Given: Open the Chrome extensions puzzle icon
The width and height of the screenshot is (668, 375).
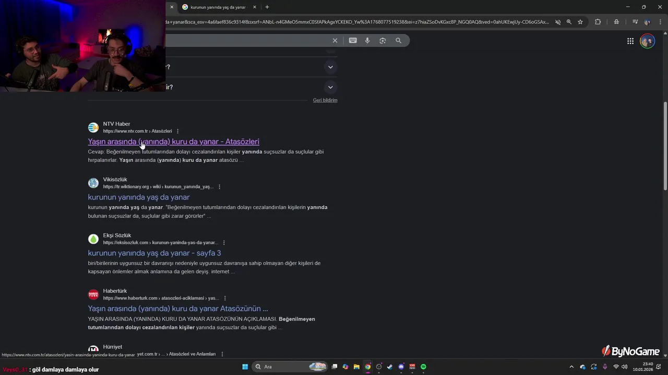Looking at the screenshot, I should [x=598, y=22].
